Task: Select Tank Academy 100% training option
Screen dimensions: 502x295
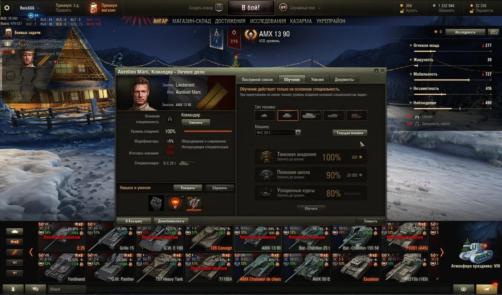Action: pyautogui.click(x=311, y=157)
